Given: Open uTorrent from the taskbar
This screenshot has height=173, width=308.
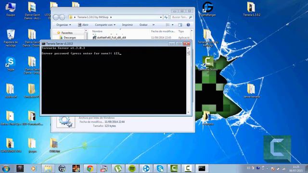Looking at the screenshot, I should point(118,169).
